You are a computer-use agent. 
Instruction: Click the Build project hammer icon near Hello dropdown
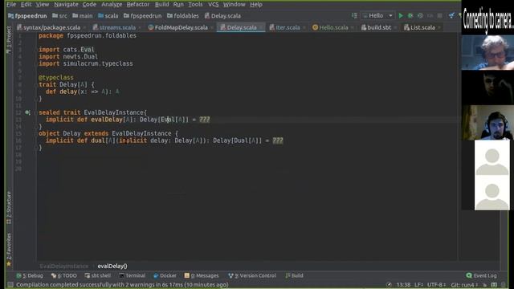[x=354, y=16]
